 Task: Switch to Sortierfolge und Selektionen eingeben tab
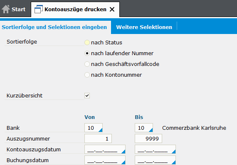tap(54, 27)
